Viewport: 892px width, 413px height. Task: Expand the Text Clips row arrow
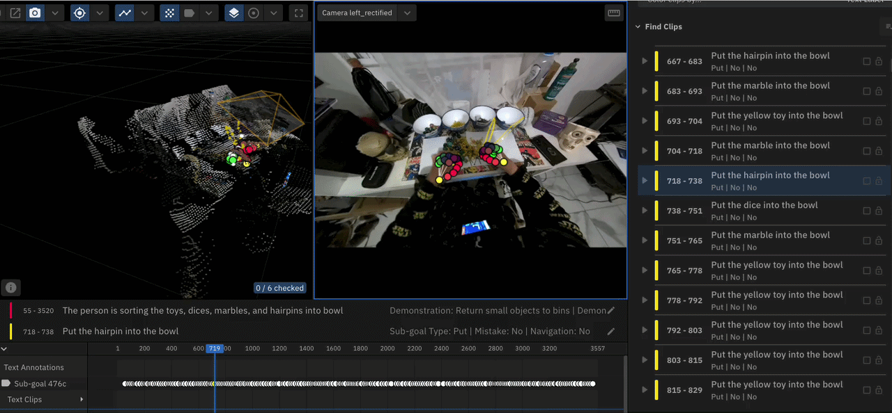(82, 399)
